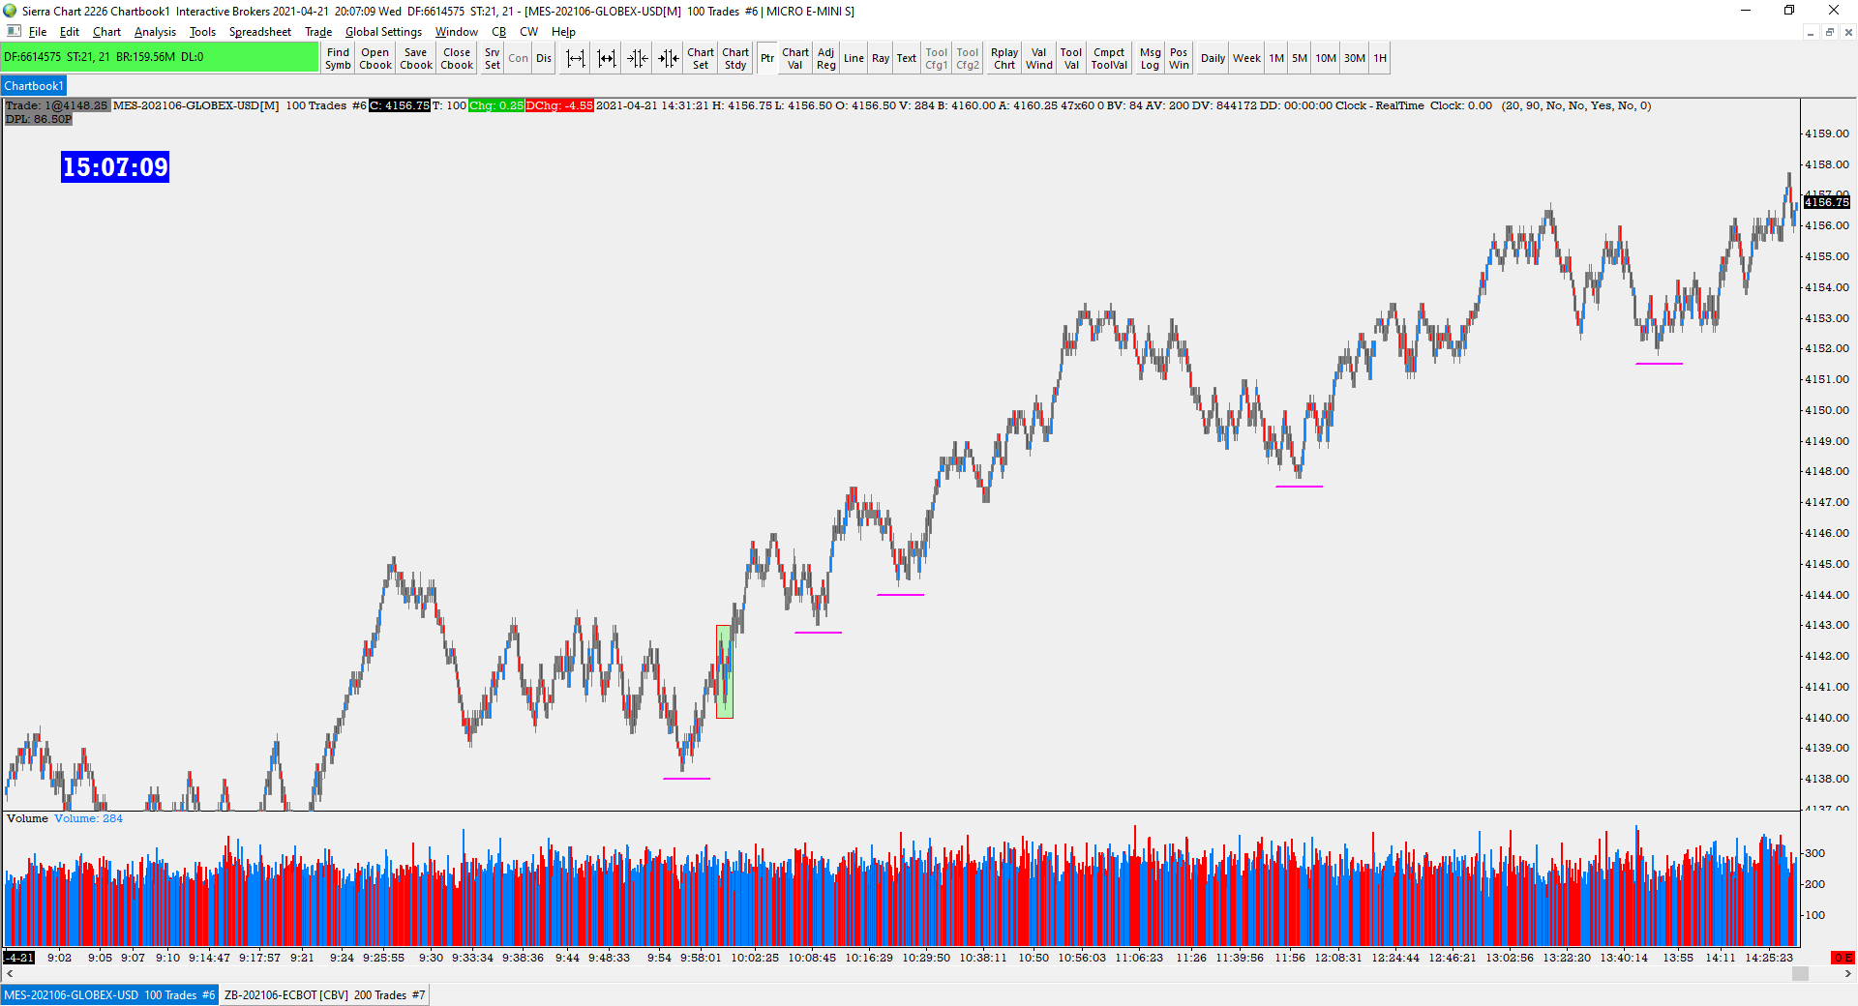Set chart period to 5M
1858x1006 pixels.
pos(1300,58)
